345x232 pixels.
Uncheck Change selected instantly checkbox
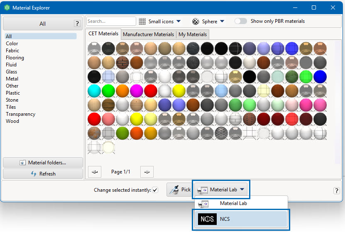tap(155, 190)
